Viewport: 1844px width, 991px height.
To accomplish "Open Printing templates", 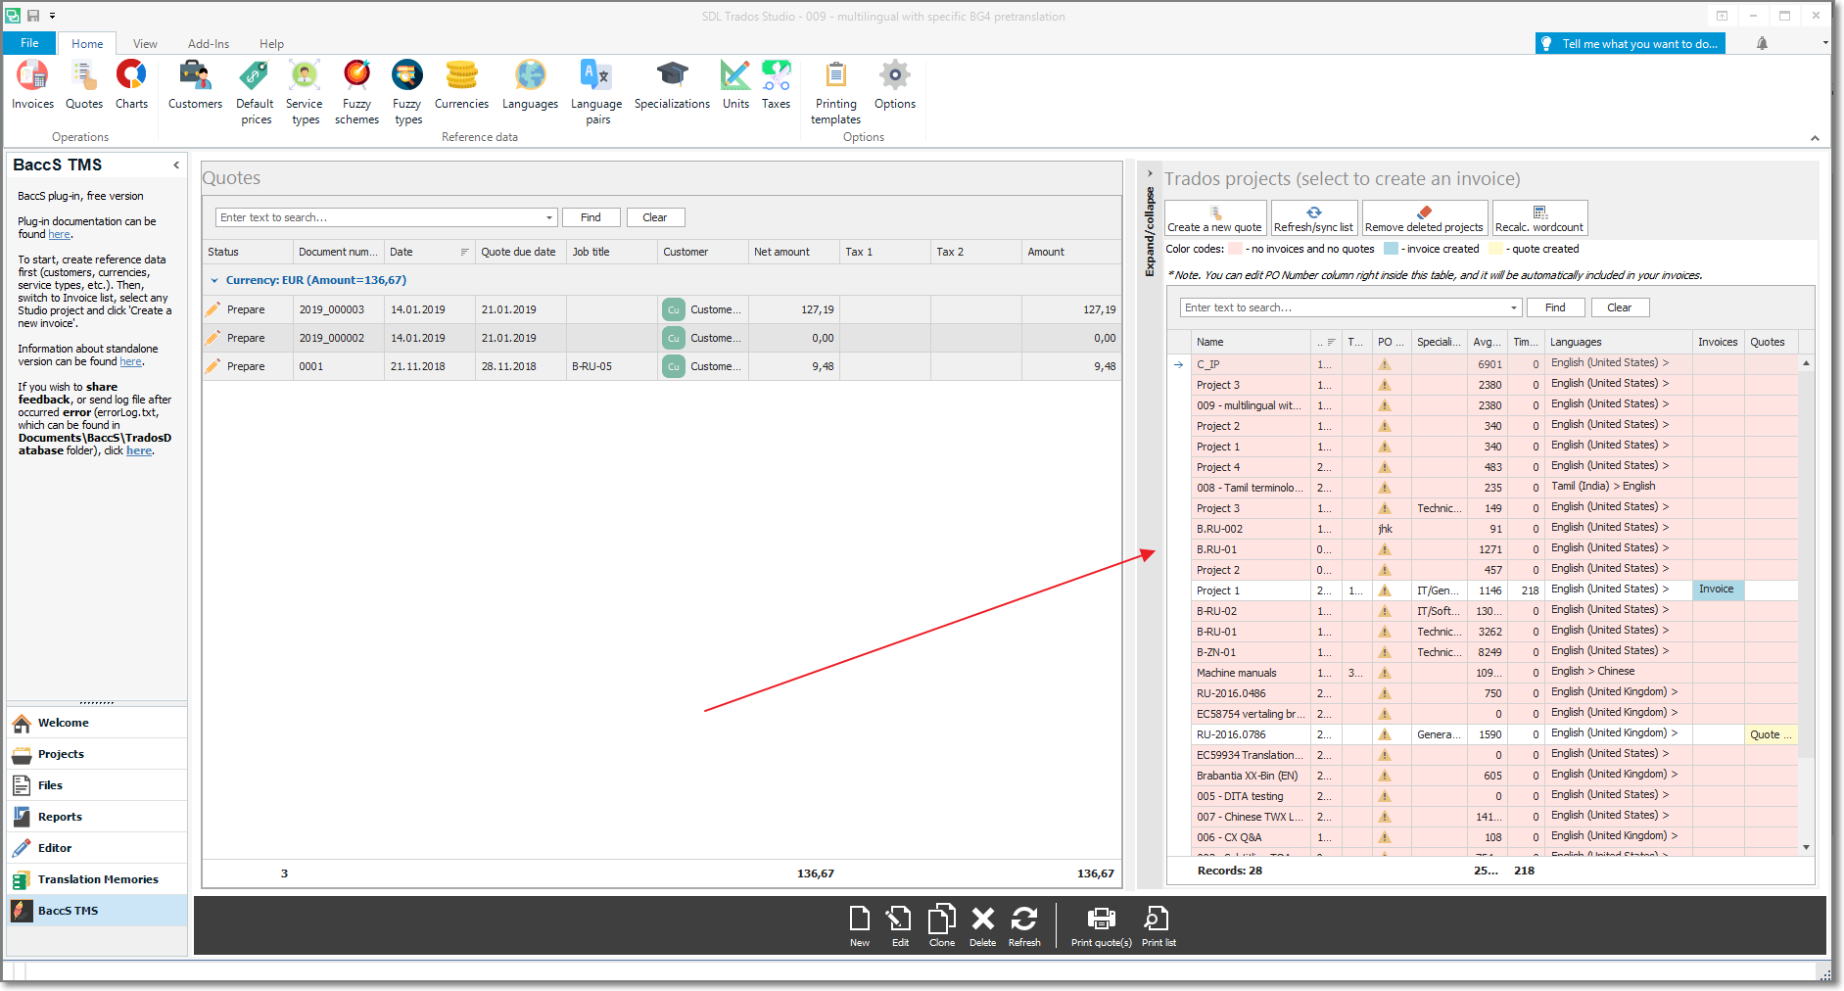I will (836, 93).
